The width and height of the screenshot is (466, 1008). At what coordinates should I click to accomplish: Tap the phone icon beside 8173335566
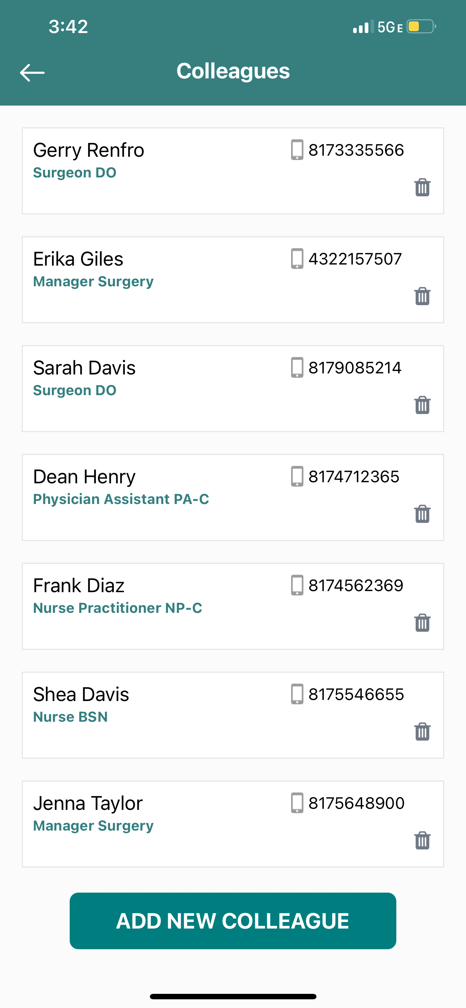click(x=297, y=150)
